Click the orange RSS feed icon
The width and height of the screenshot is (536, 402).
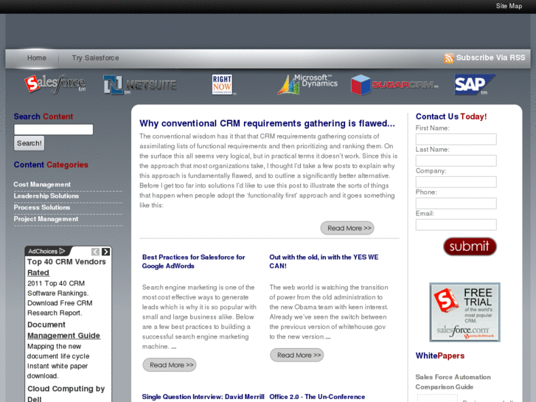449,58
